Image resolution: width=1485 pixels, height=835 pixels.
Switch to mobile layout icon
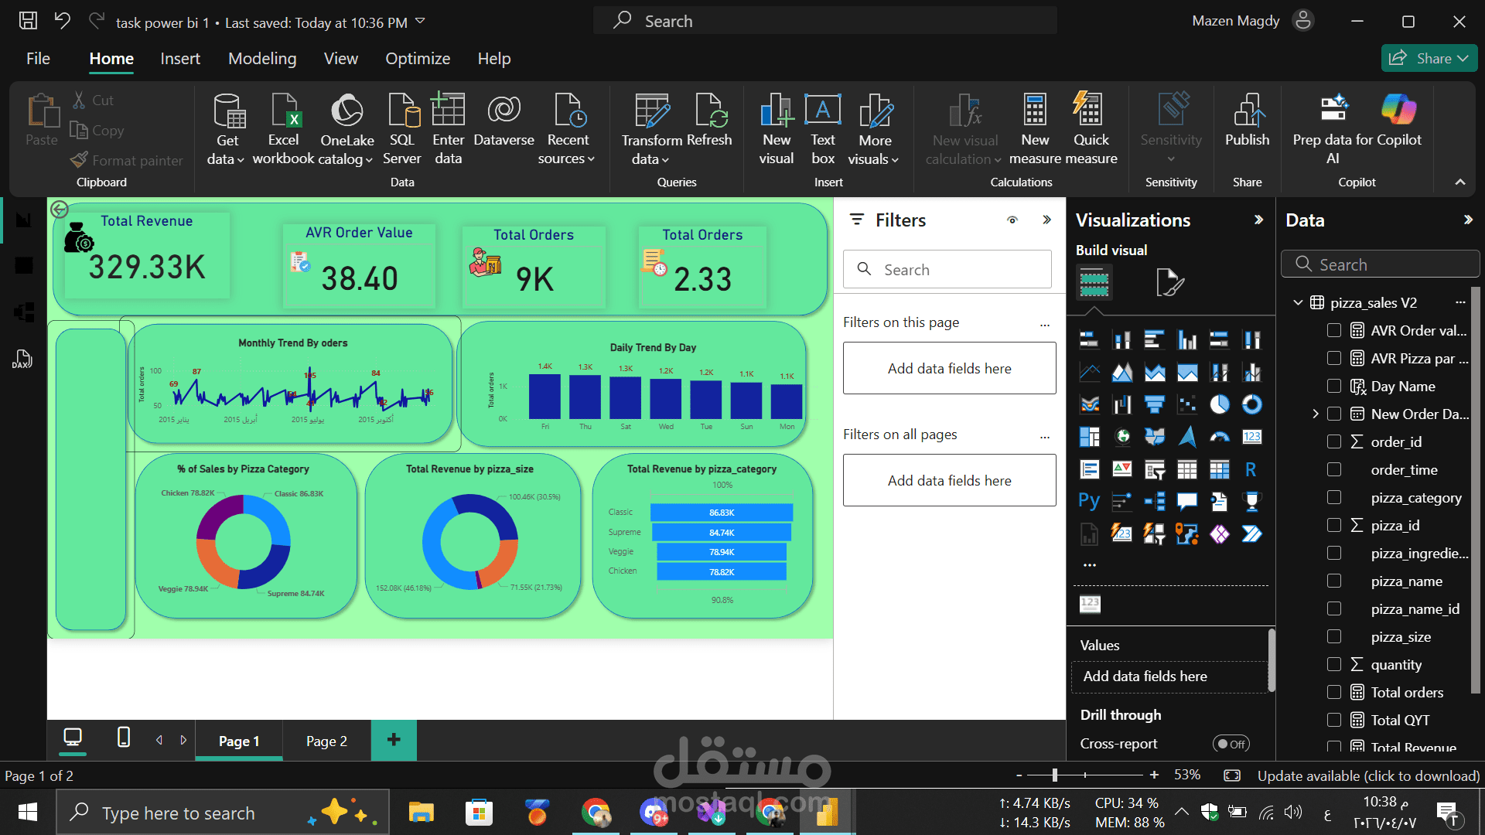click(124, 738)
